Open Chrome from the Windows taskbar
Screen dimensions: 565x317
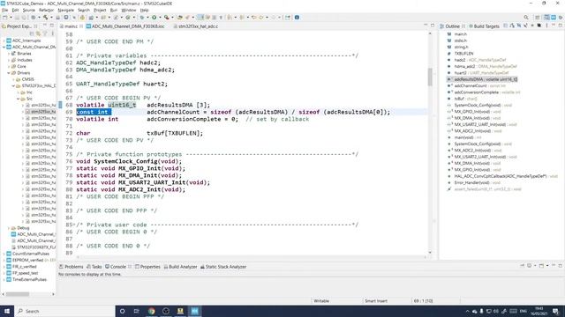(151, 311)
